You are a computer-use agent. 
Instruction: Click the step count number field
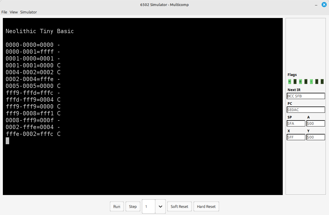[149, 206]
